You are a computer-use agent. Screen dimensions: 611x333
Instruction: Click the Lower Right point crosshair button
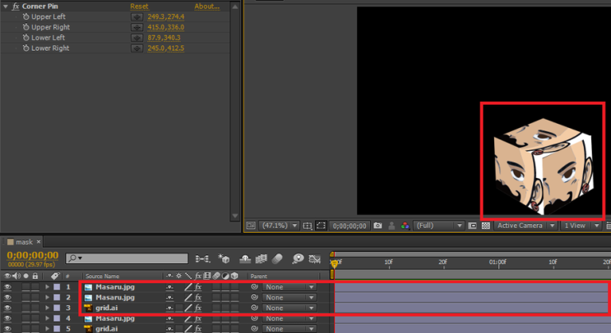[x=137, y=48]
